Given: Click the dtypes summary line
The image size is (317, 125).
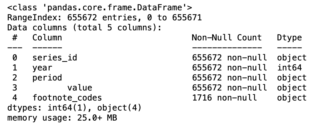Looking at the screenshot, I should [x=74, y=108].
